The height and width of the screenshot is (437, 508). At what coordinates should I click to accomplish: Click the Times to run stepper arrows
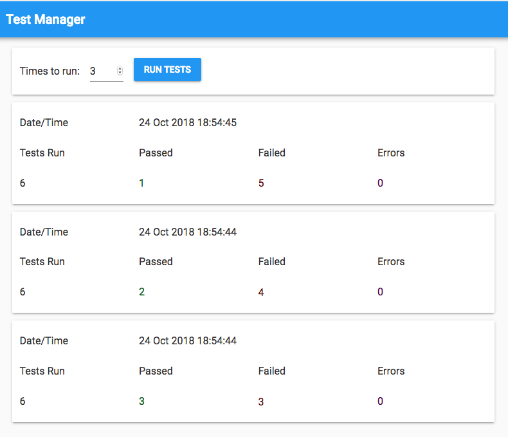click(120, 71)
